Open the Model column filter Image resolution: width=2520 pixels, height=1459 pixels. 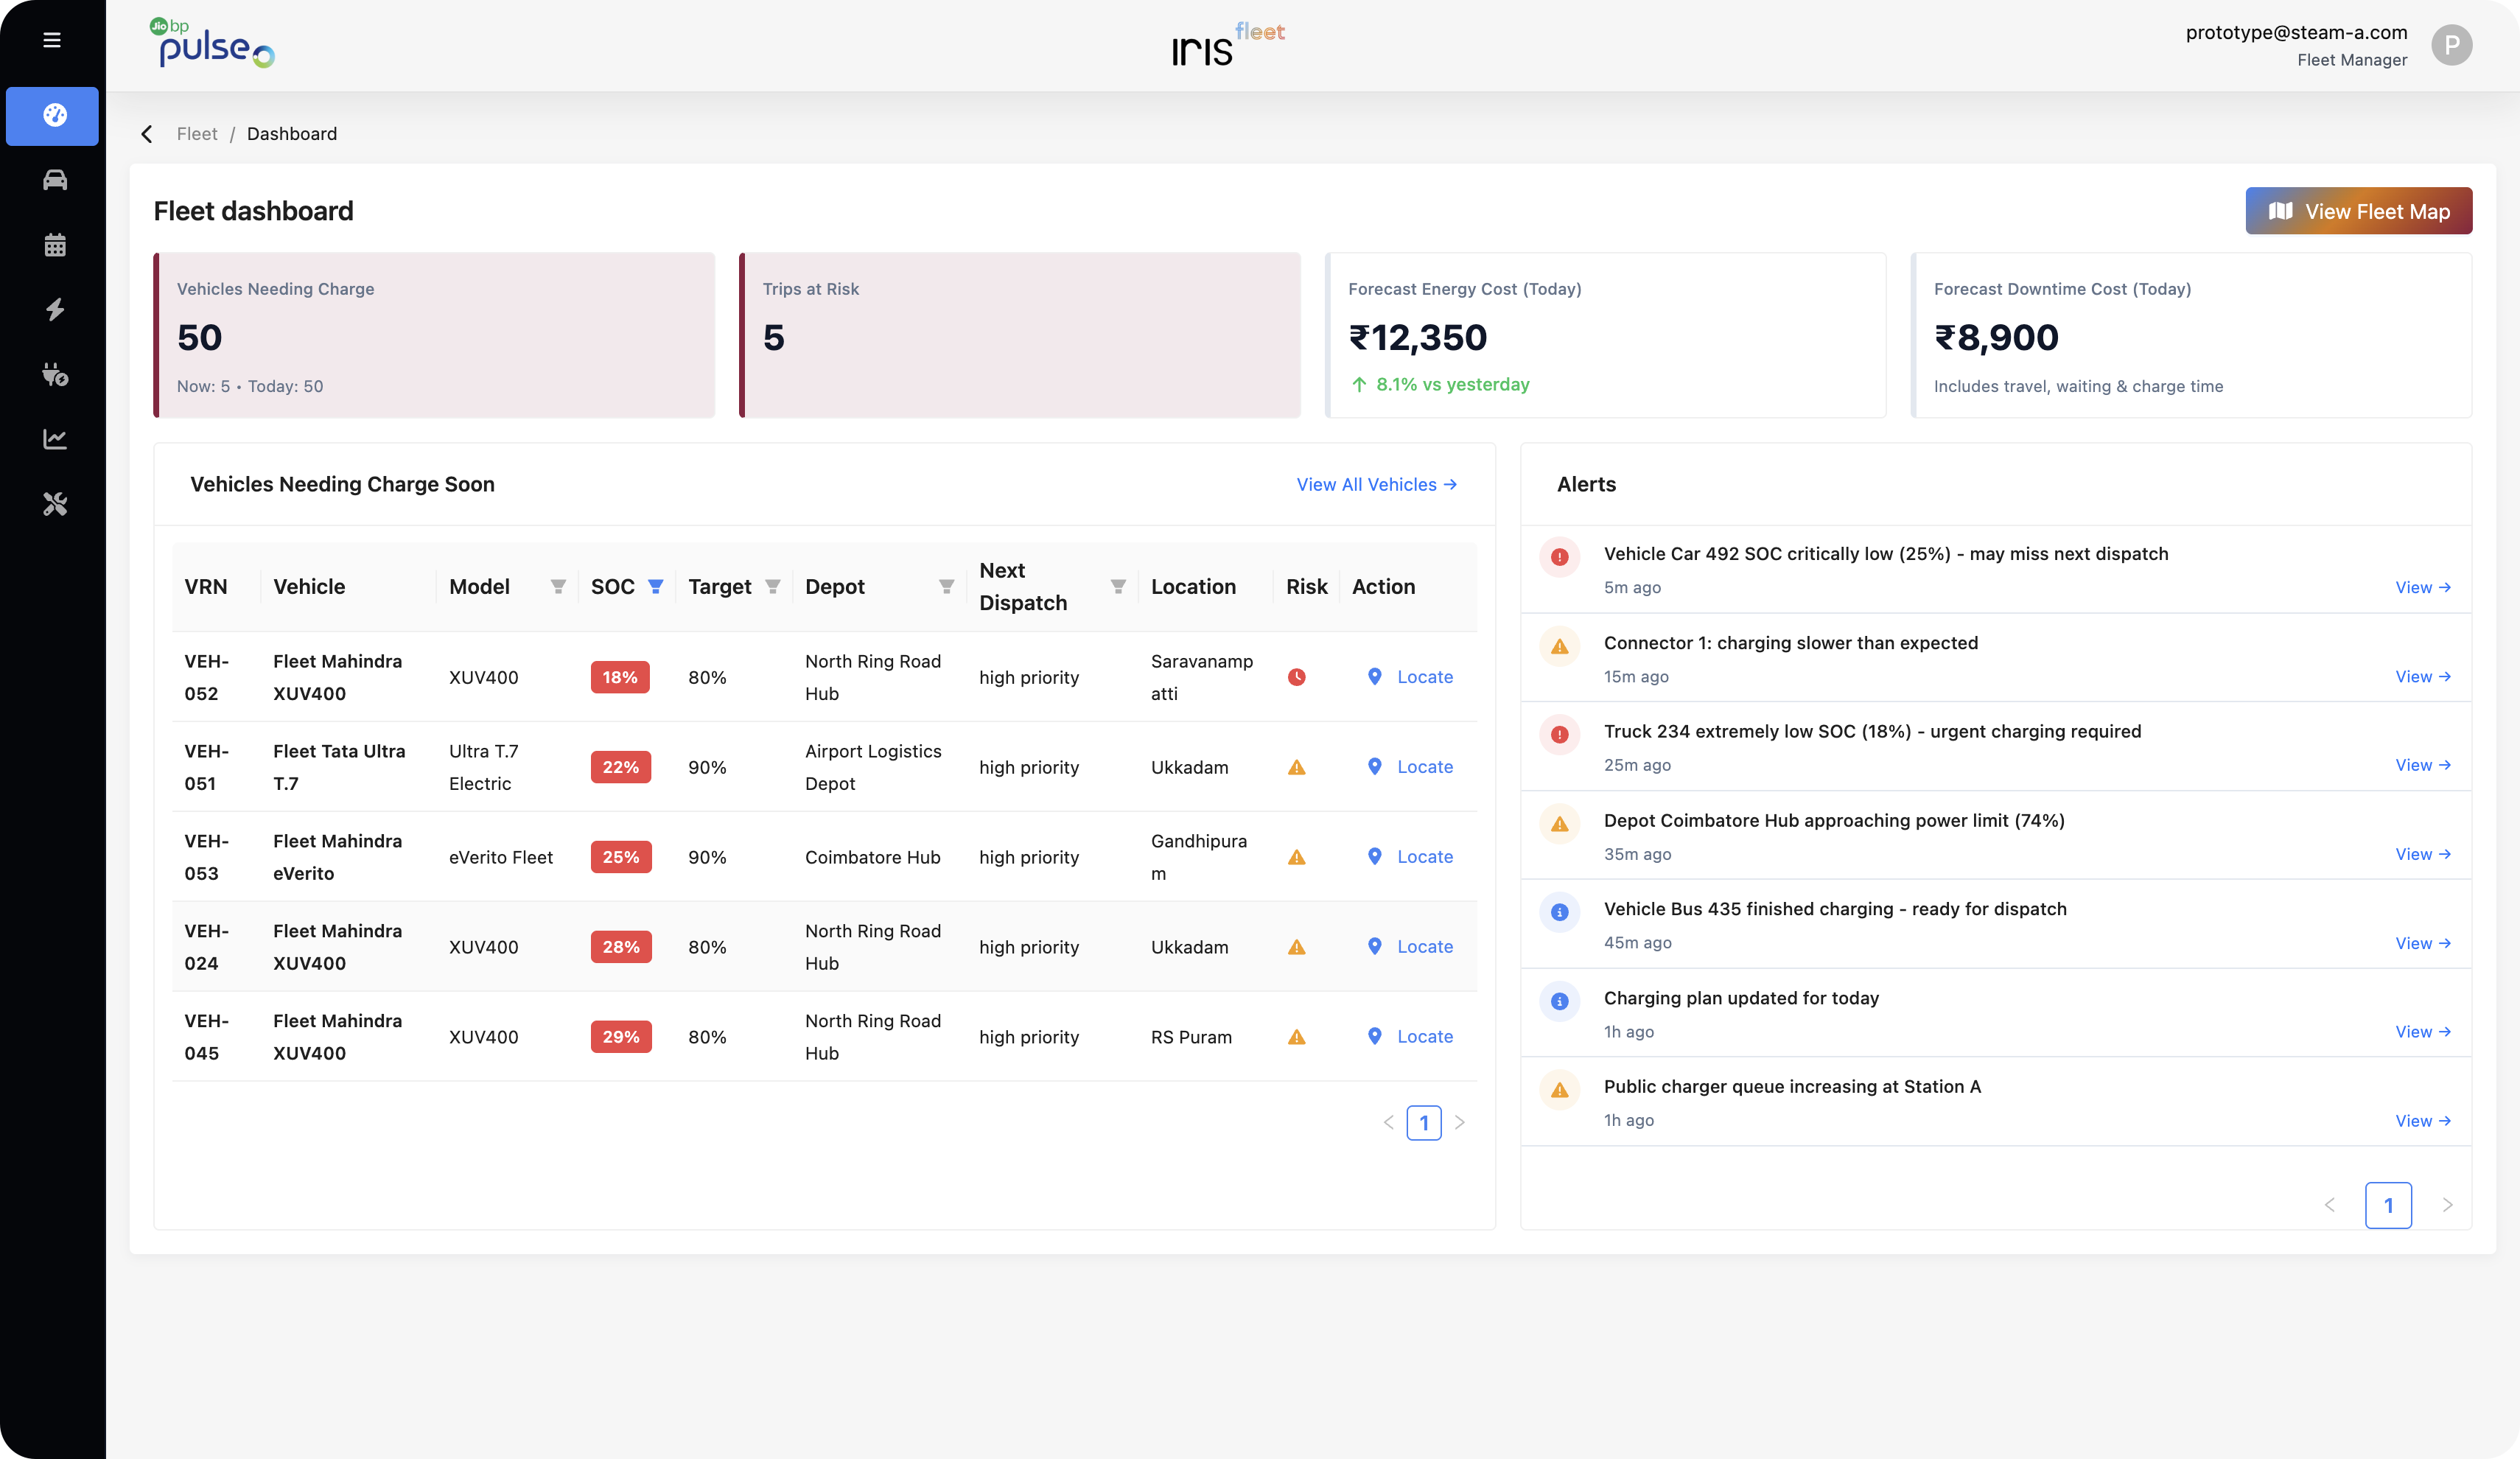(558, 587)
